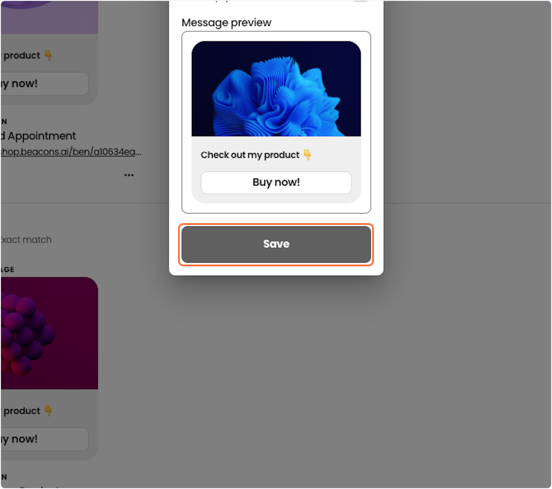
Task: Click the blue abstract image in preview
Action: [276, 89]
